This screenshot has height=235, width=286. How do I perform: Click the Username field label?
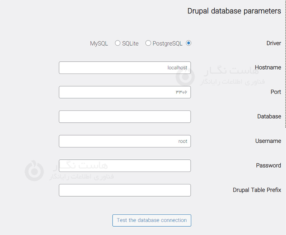tap(268, 141)
